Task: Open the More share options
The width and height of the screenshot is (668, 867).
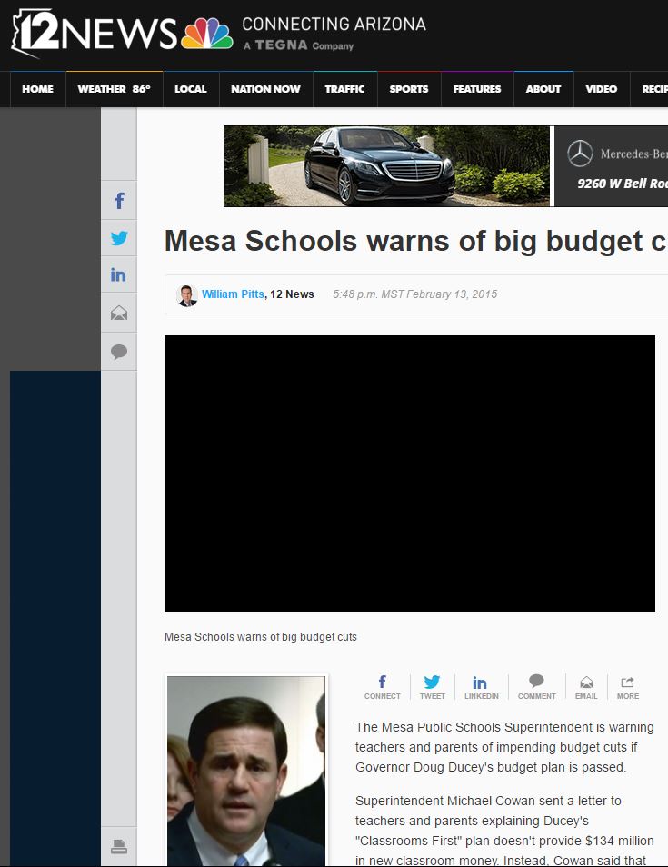Action: pos(628,687)
